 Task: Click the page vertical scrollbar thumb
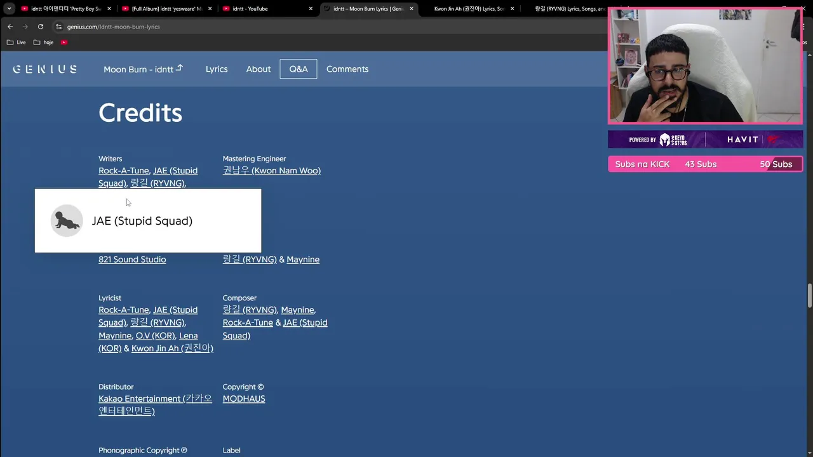click(809, 295)
